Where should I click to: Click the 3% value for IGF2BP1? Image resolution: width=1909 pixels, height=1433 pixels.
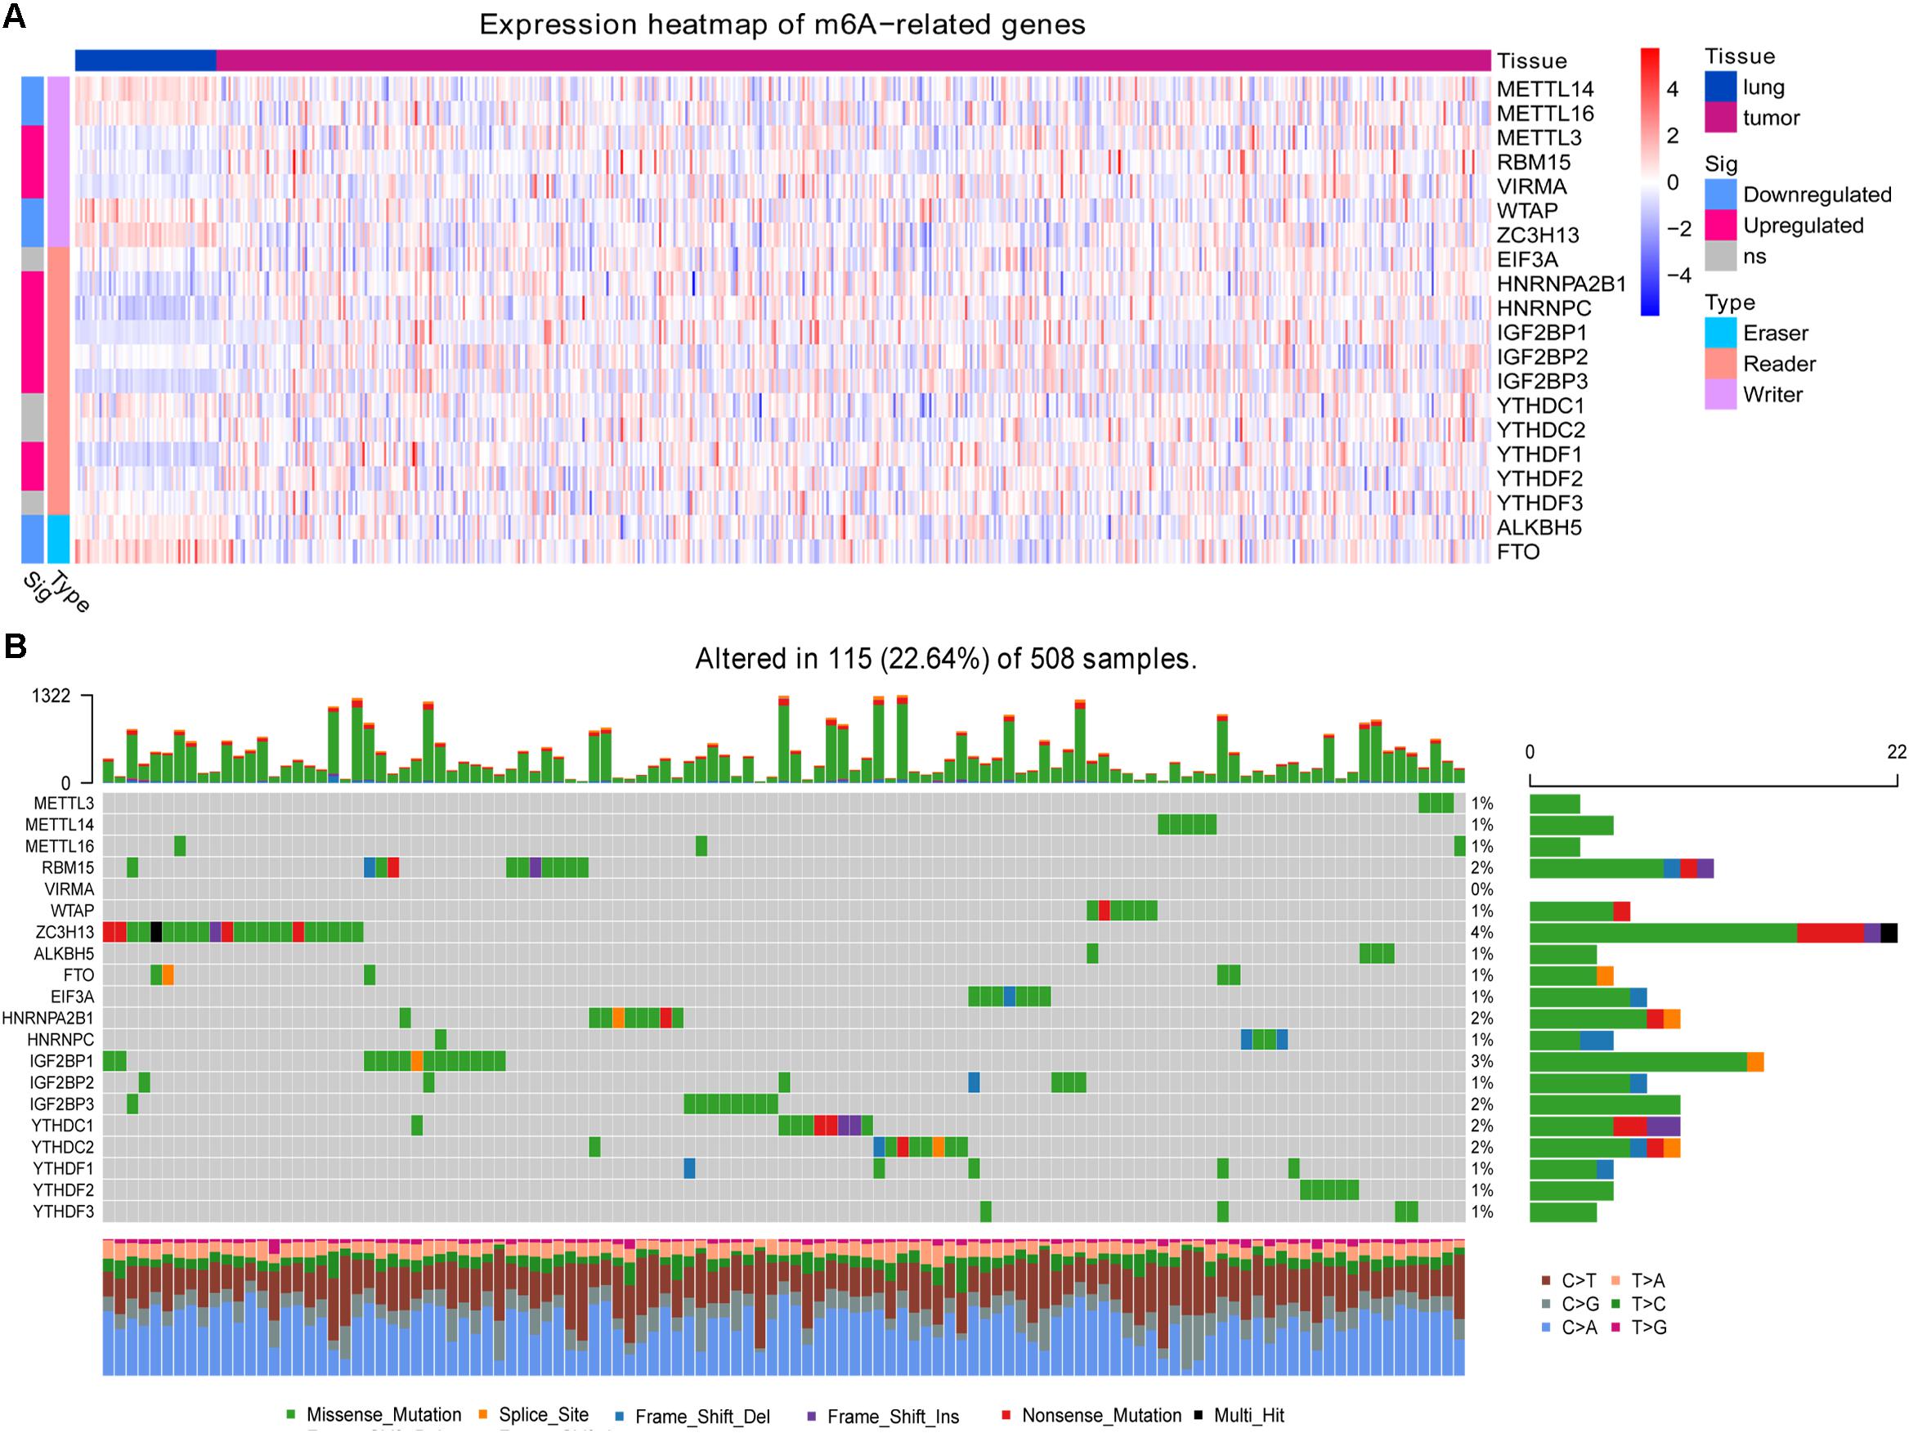point(1481,1061)
